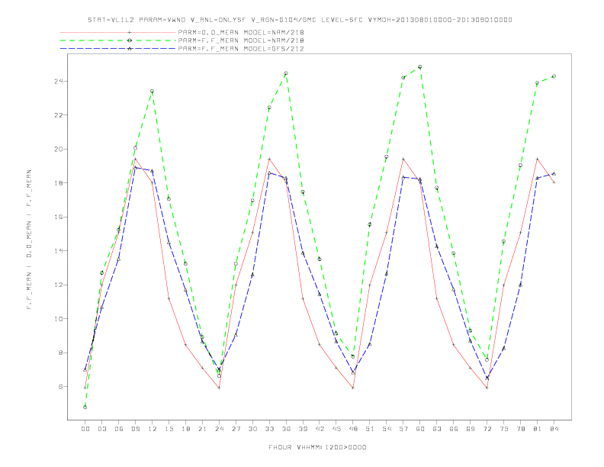The height and width of the screenshot is (467, 604).
Task: Click the chart title starting with STAT=VL1L2
Action: 300,20
